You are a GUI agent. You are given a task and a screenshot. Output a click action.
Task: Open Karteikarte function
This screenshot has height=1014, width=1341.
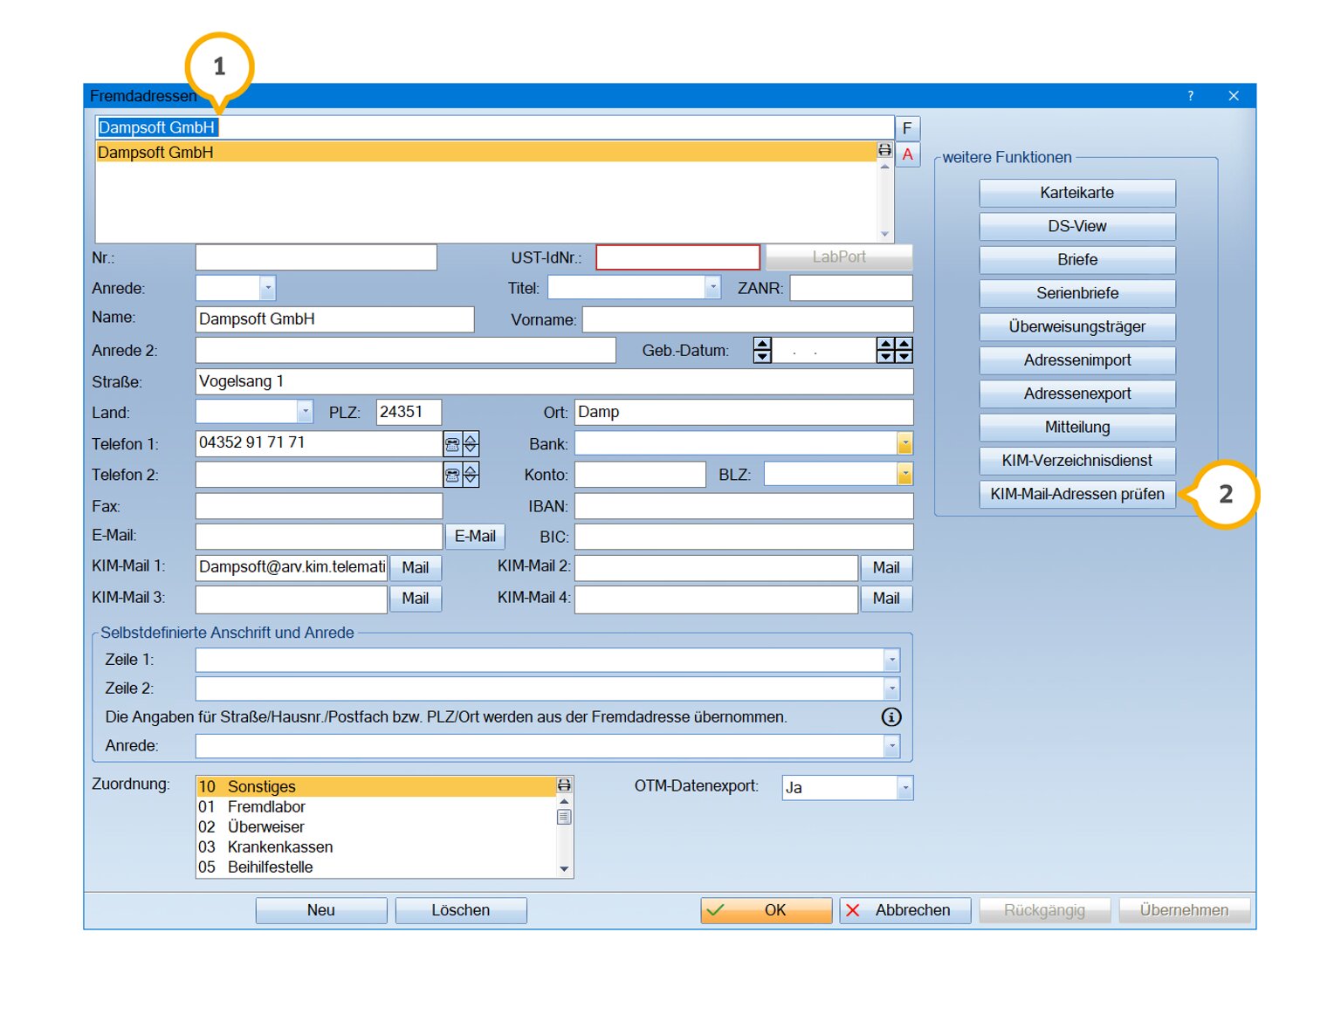1077,193
